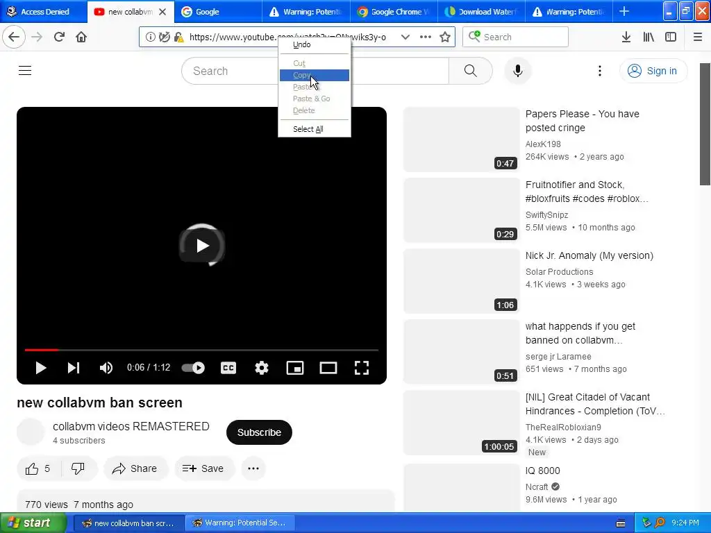Play the video from control bar
Image resolution: width=711 pixels, height=533 pixels.
coord(41,368)
